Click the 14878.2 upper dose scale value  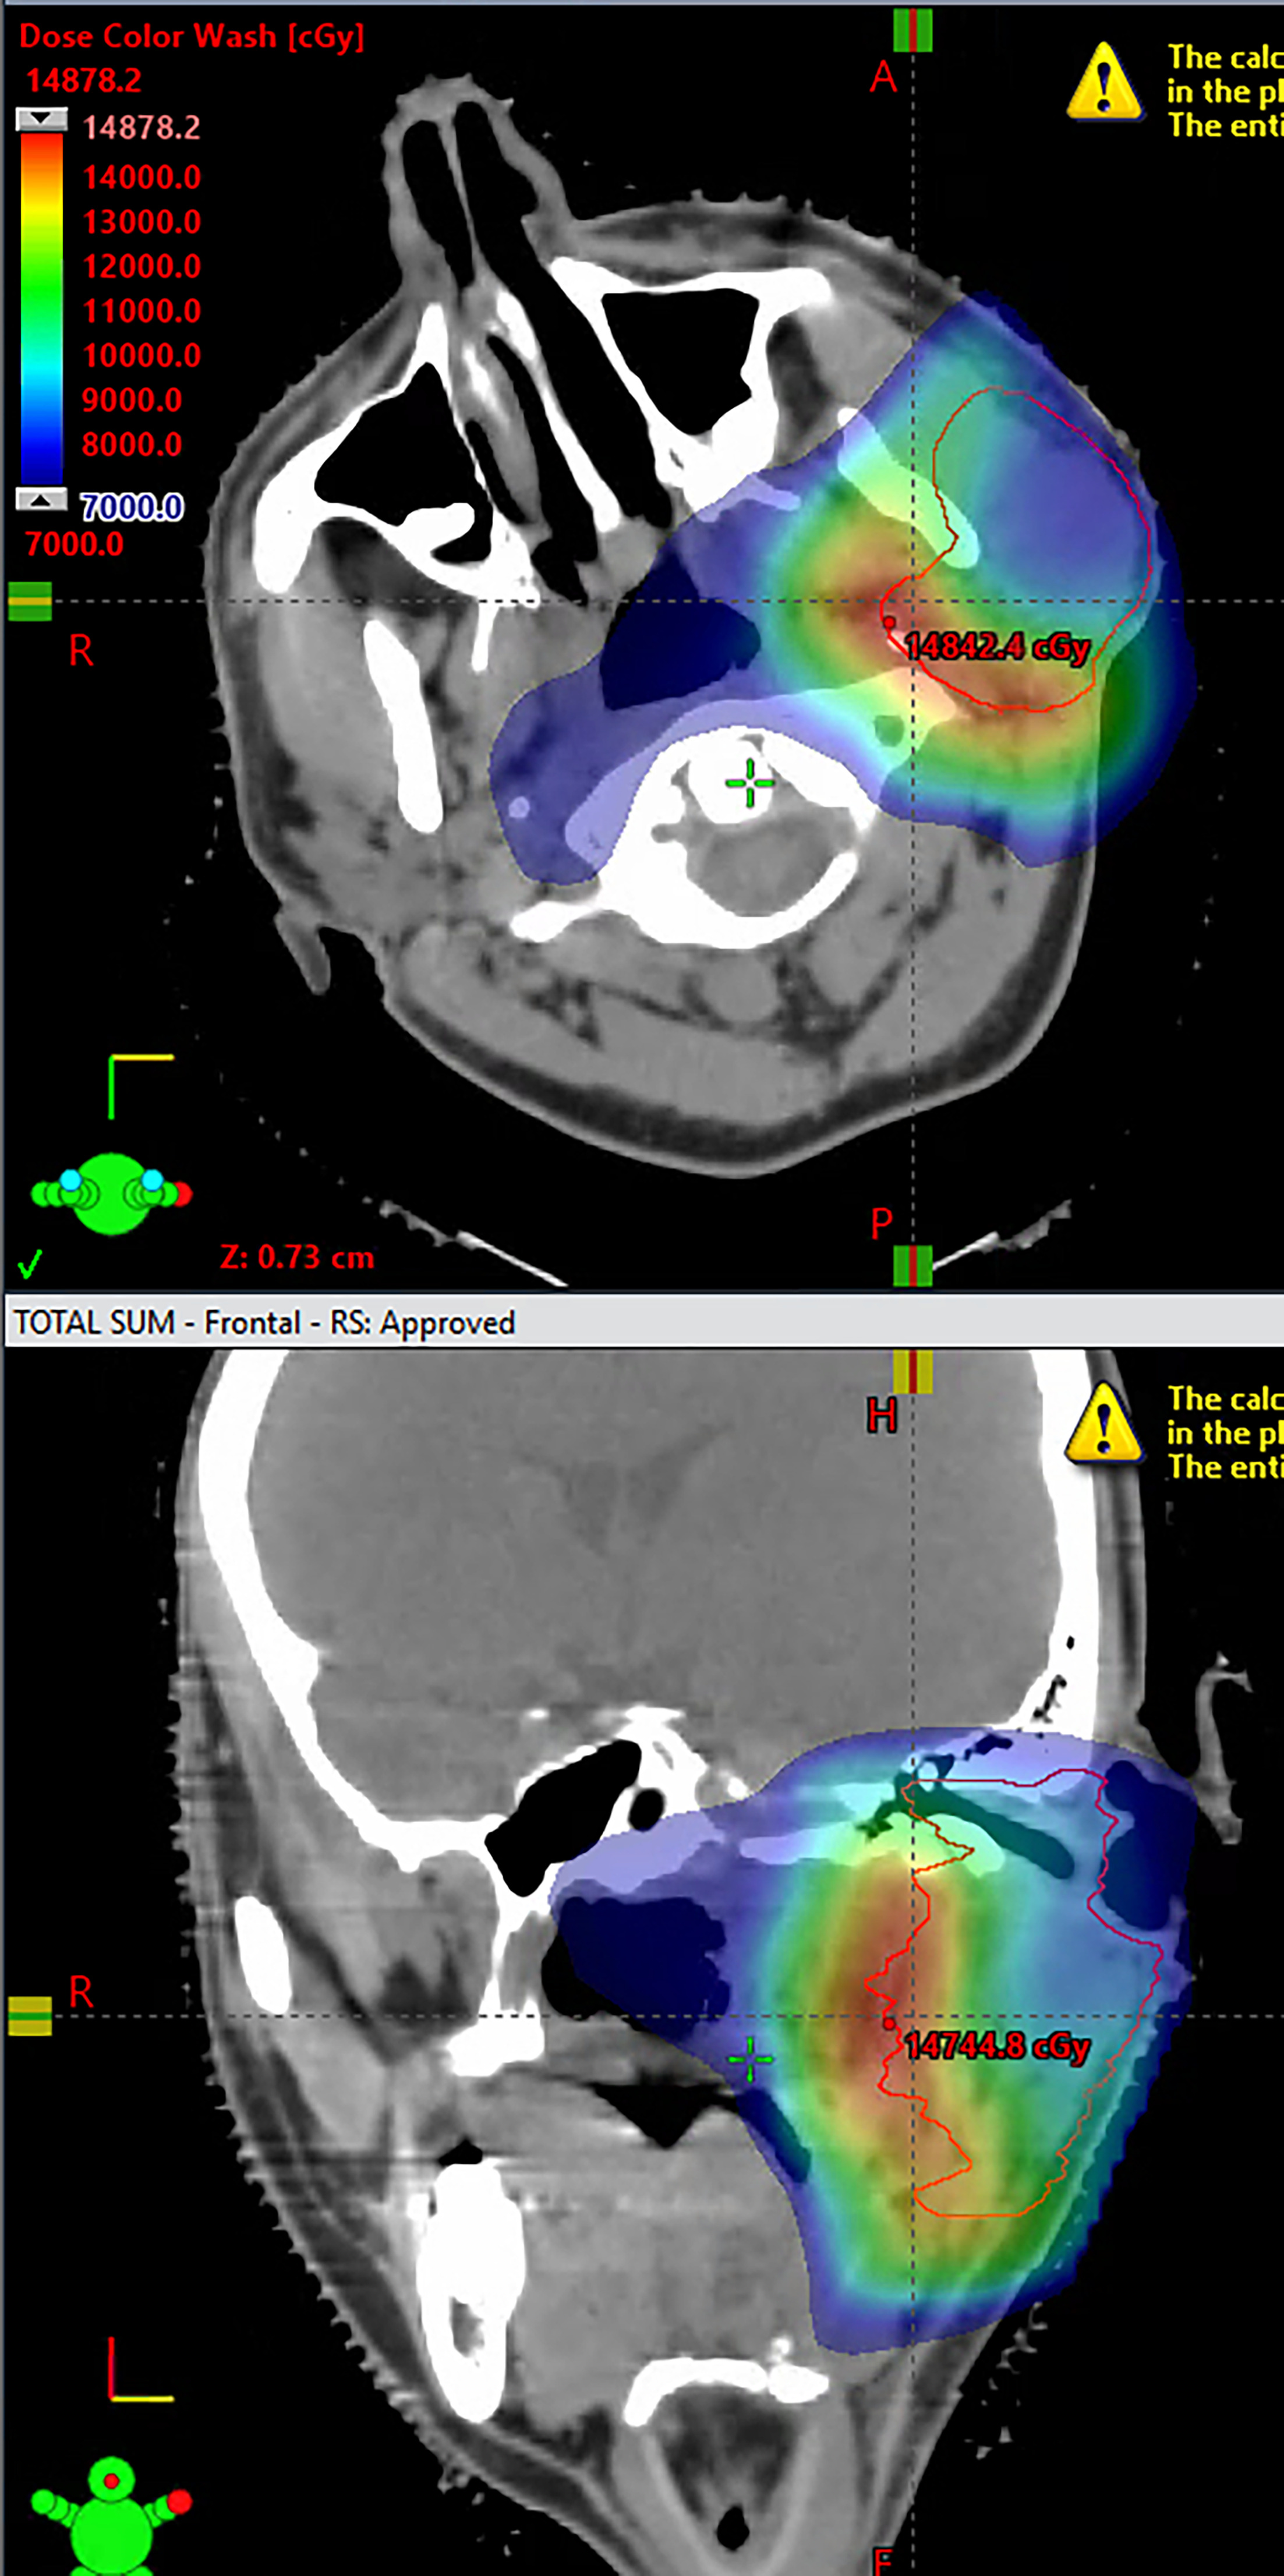click(141, 127)
